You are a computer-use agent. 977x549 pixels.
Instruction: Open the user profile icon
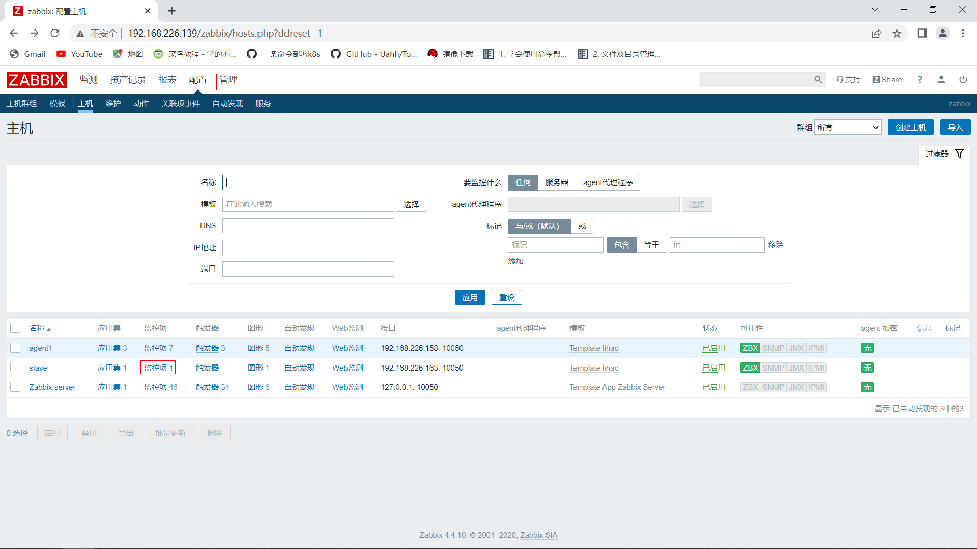coord(941,80)
